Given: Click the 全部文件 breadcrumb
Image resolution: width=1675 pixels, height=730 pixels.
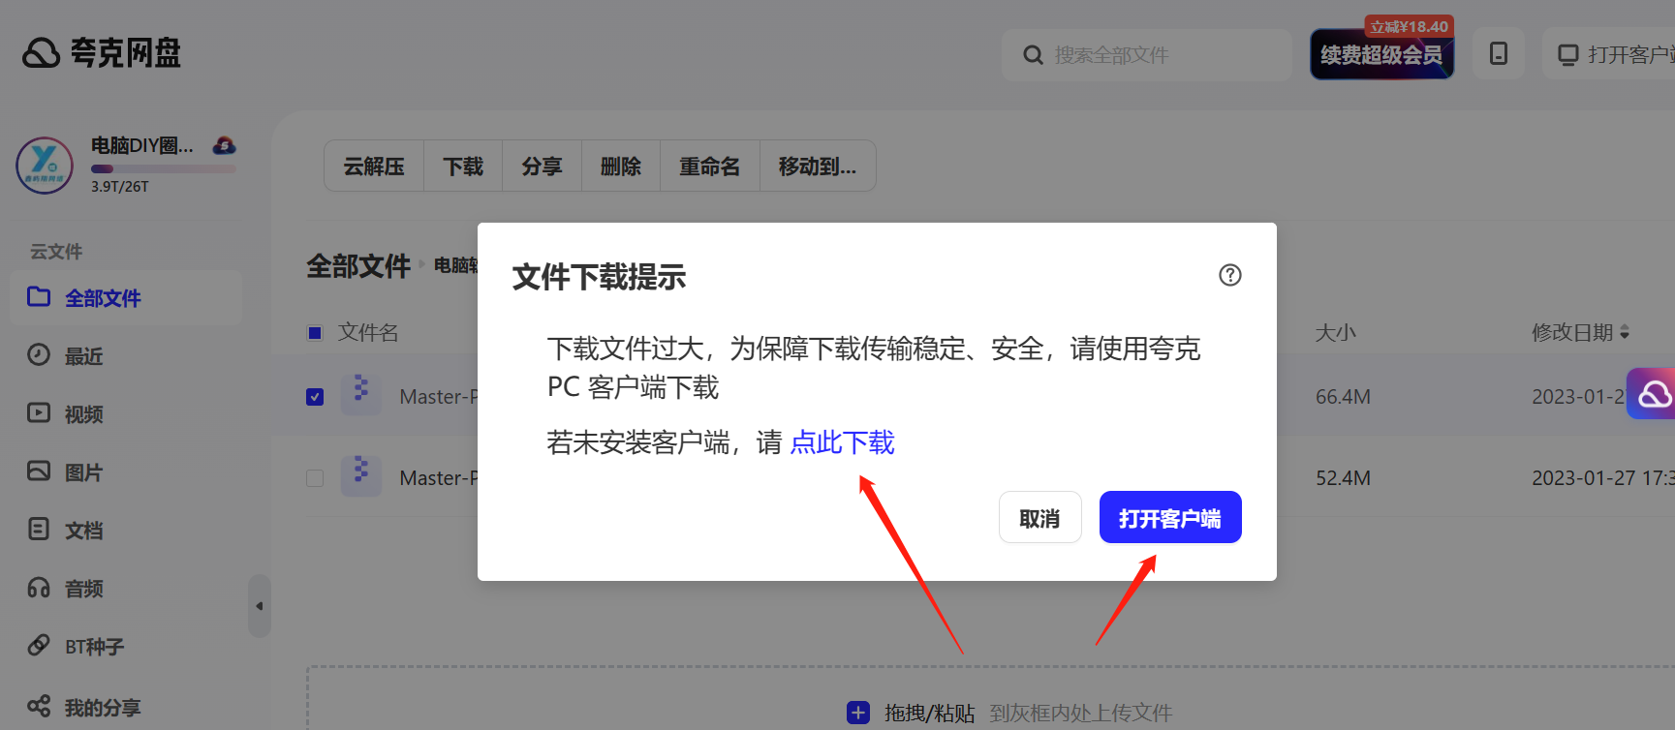Looking at the screenshot, I should (x=358, y=266).
